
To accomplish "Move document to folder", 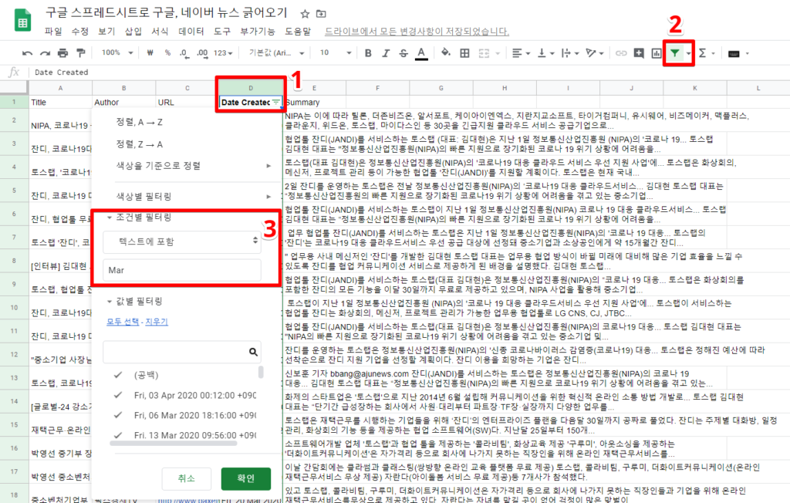I will tap(321, 14).
